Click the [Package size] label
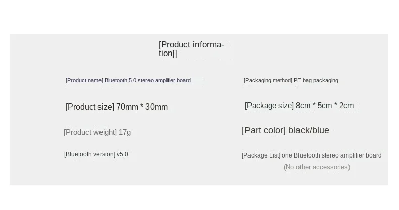 pos(269,106)
